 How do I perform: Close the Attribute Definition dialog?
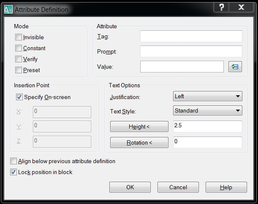point(241,7)
